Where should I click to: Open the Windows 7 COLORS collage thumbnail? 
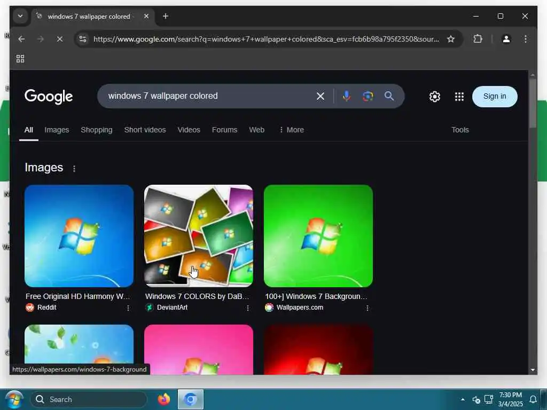coord(199,236)
